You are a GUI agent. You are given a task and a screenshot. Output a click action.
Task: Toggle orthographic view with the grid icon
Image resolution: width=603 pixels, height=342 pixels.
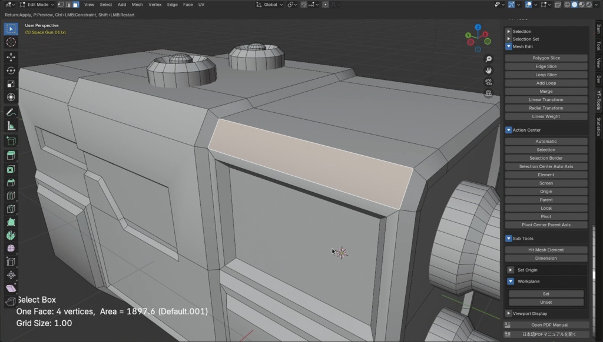click(x=488, y=93)
